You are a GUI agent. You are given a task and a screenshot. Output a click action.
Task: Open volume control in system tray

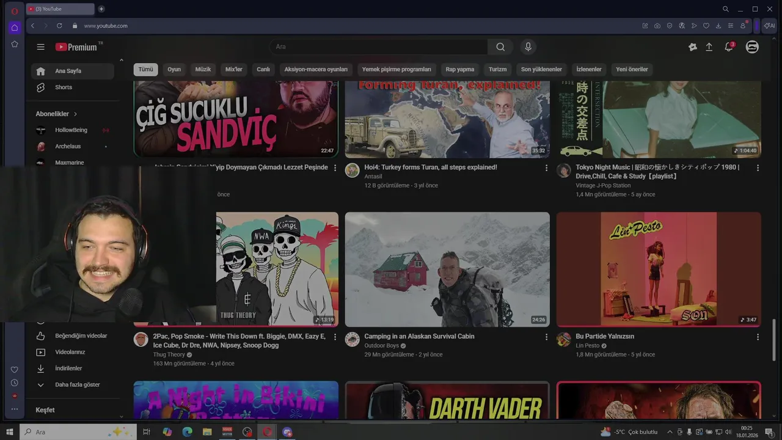pyautogui.click(x=728, y=432)
